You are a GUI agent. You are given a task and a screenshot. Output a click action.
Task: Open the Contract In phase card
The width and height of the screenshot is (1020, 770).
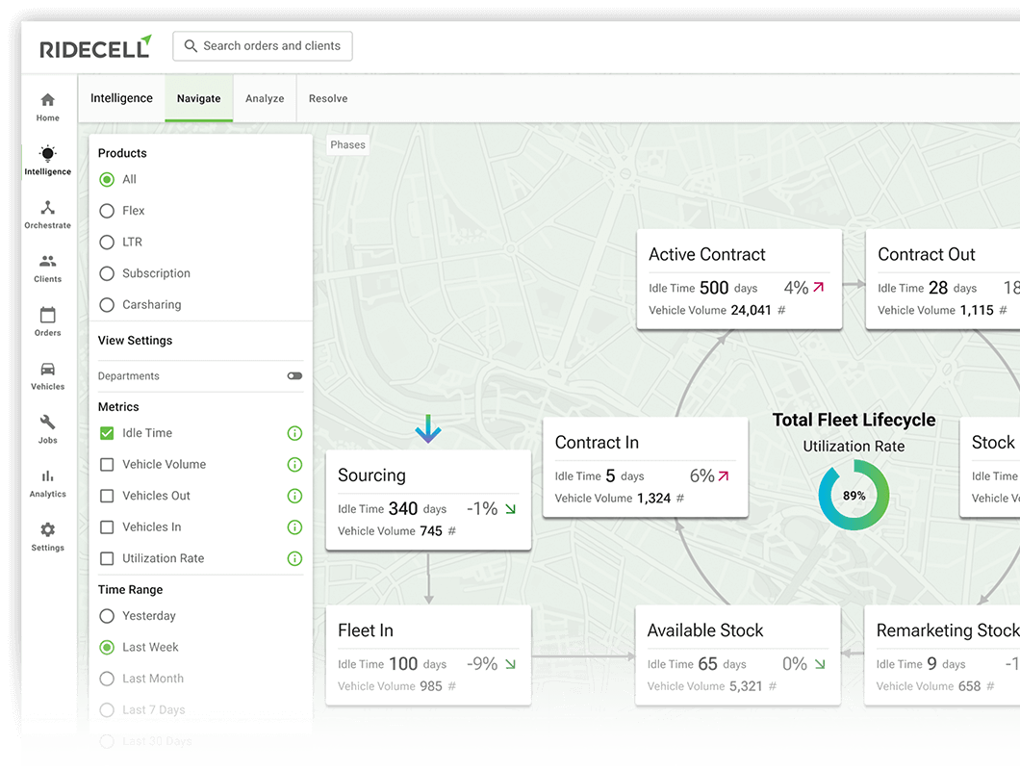coord(646,468)
